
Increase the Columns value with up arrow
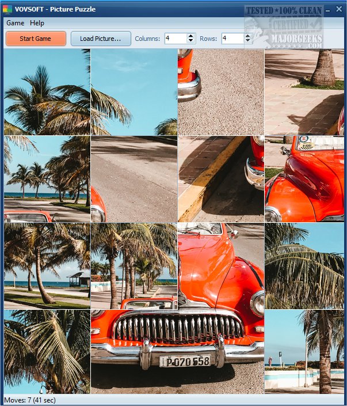[190, 36]
